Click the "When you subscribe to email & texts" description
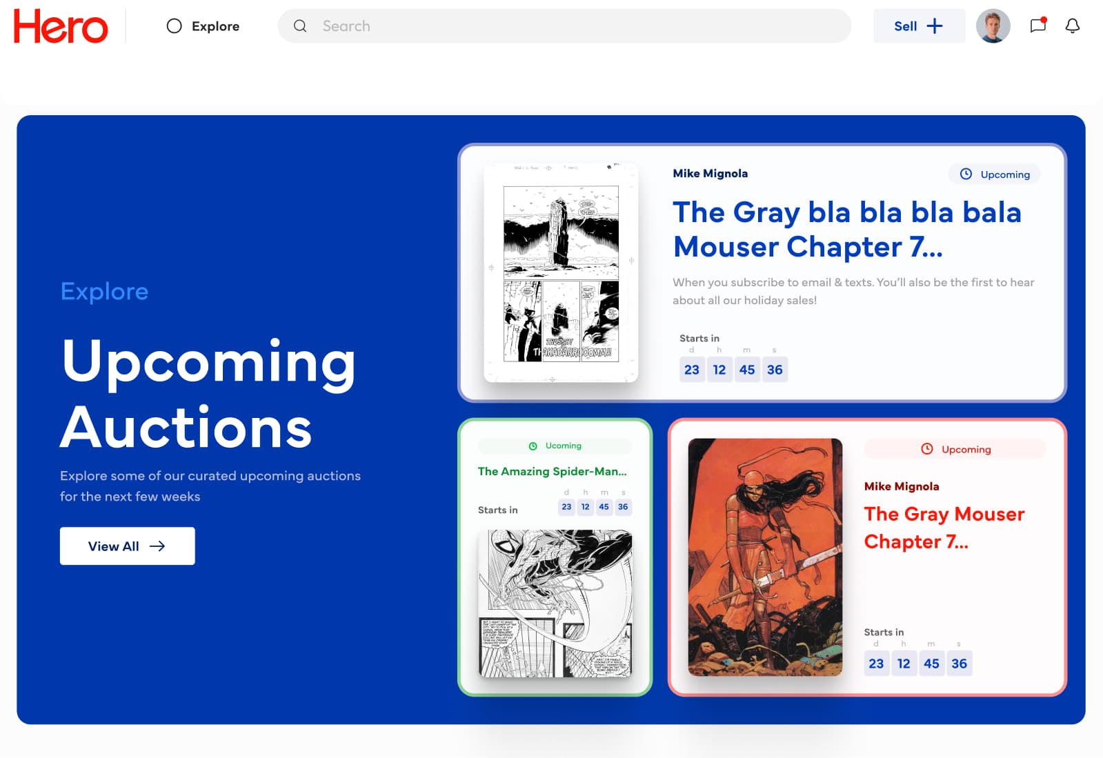This screenshot has width=1103, height=758. tap(853, 292)
